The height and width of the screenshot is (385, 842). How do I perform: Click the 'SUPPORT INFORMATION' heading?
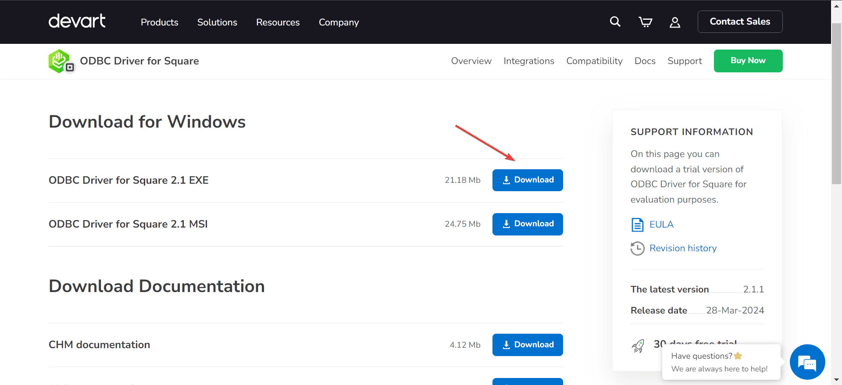[692, 132]
